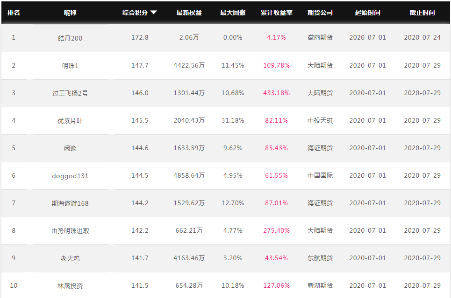Click the 截止时间 column header

(422, 13)
